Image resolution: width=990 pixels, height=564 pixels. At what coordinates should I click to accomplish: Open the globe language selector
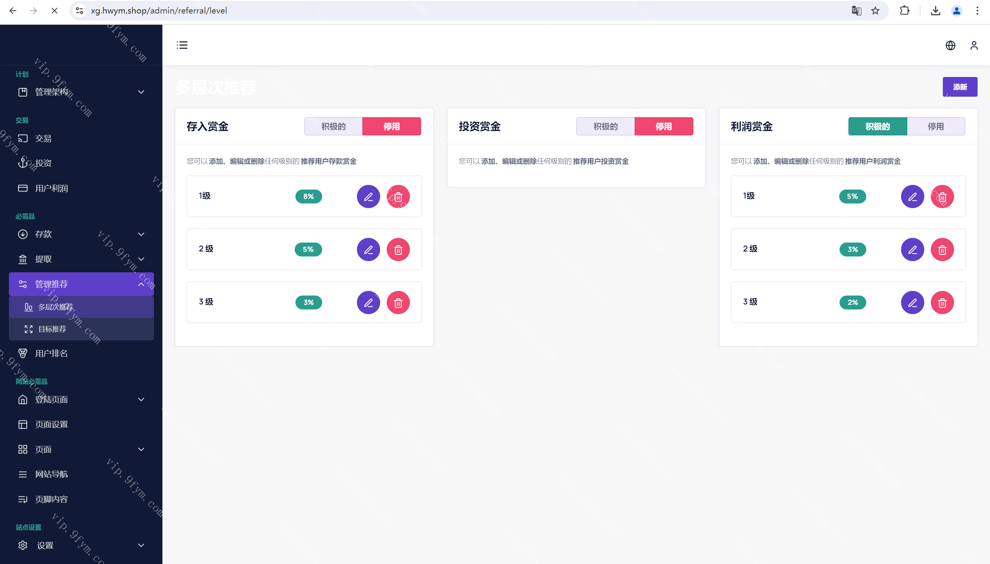pos(950,45)
